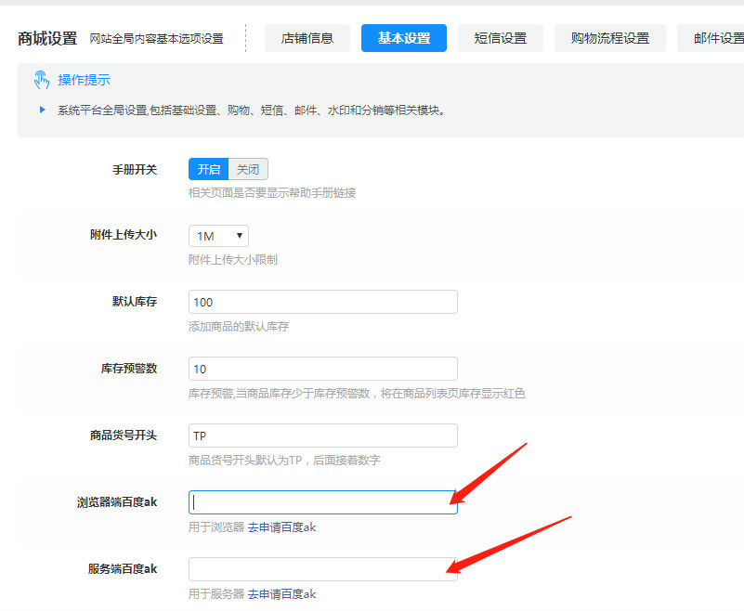The width and height of the screenshot is (744, 611).
Task: Click the 操作提示 title text
Action: 84,80
